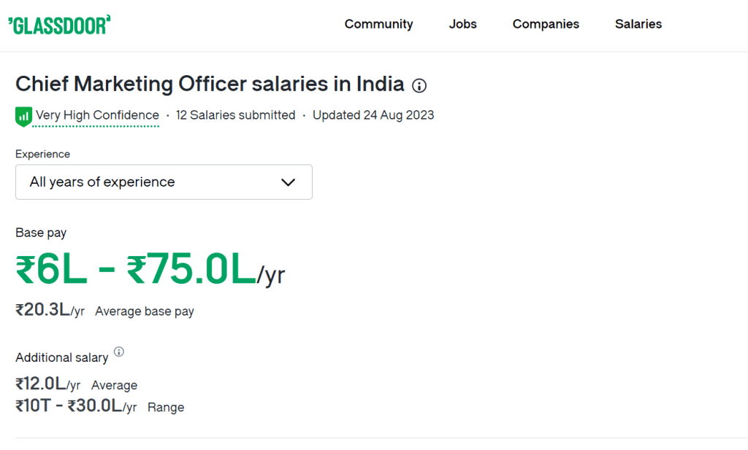Viewport: 748px width, 450px height.
Task: Visit the Community section
Action: pyautogui.click(x=378, y=24)
